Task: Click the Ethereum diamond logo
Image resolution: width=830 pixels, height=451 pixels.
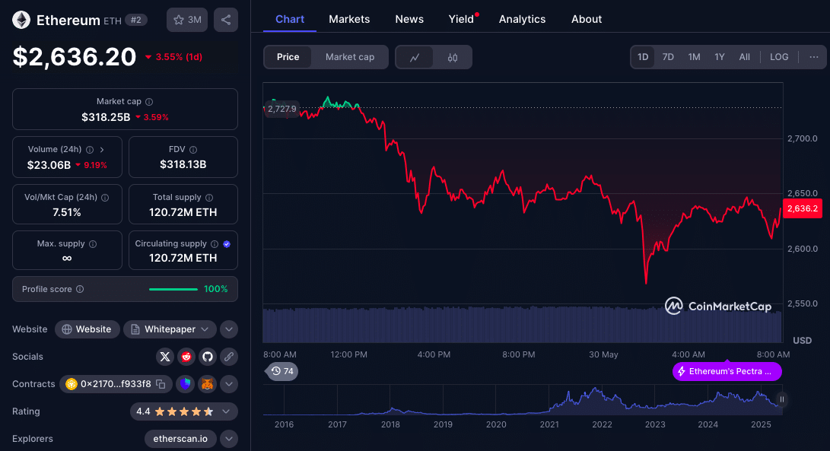Action: 21,20
